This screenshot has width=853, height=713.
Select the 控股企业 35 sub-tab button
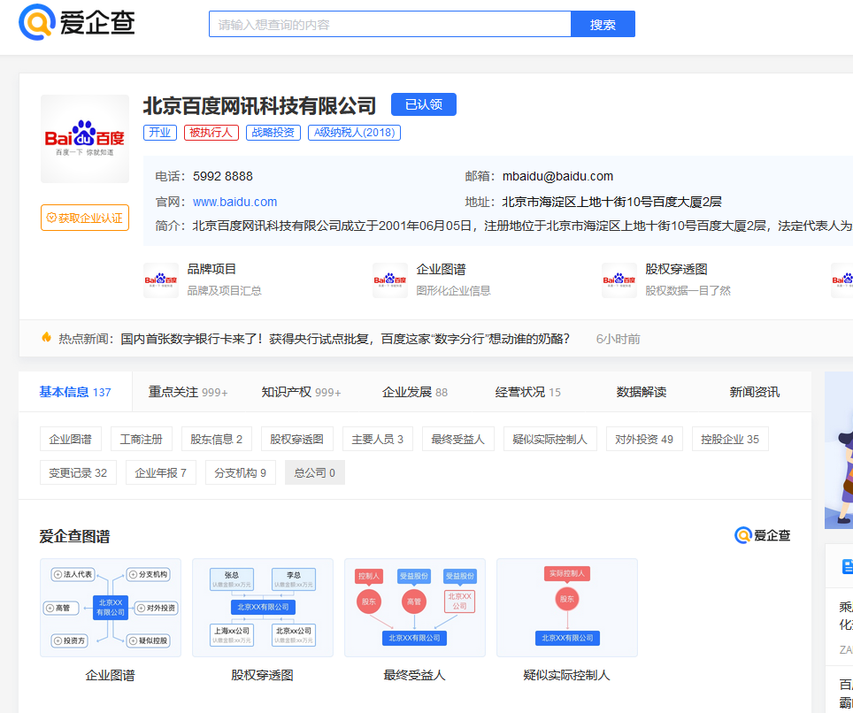[730, 439]
